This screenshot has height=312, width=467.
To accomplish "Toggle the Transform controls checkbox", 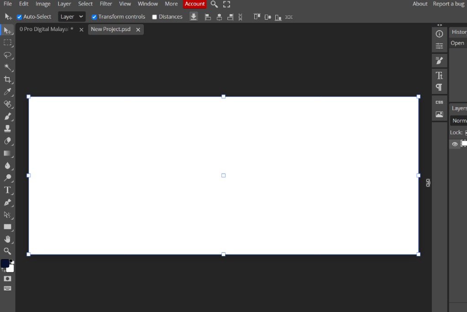I will (x=94, y=17).
